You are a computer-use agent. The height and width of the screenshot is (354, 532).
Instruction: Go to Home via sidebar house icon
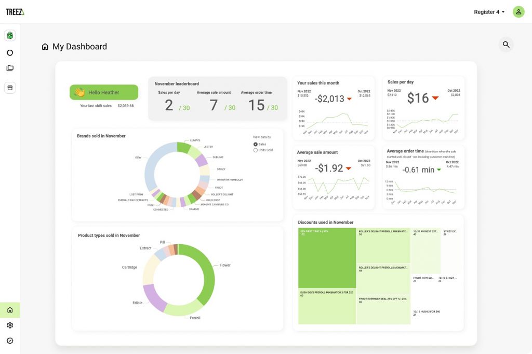pos(10,310)
